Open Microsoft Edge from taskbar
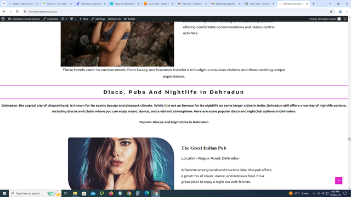Image resolution: width=351 pixels, height=197 pixels. click(147, 193)
